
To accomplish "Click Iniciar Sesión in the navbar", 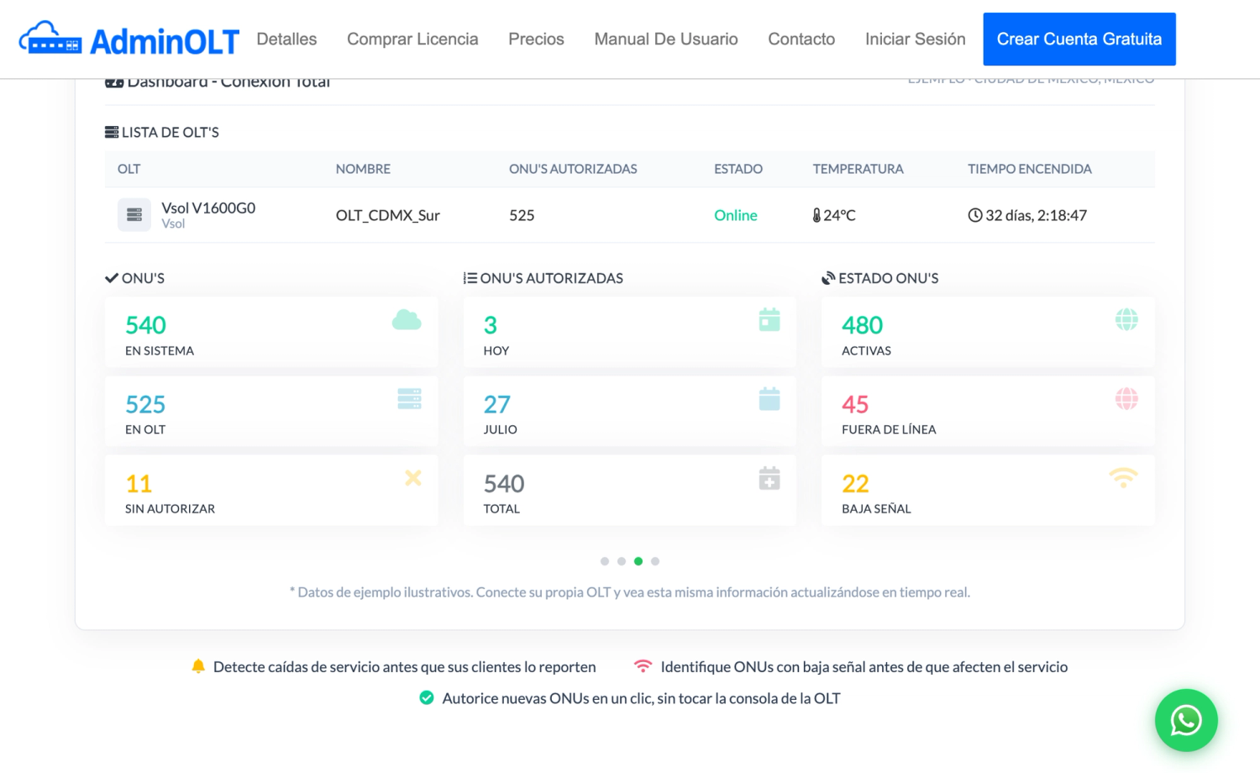I will [x=916, y=39].
